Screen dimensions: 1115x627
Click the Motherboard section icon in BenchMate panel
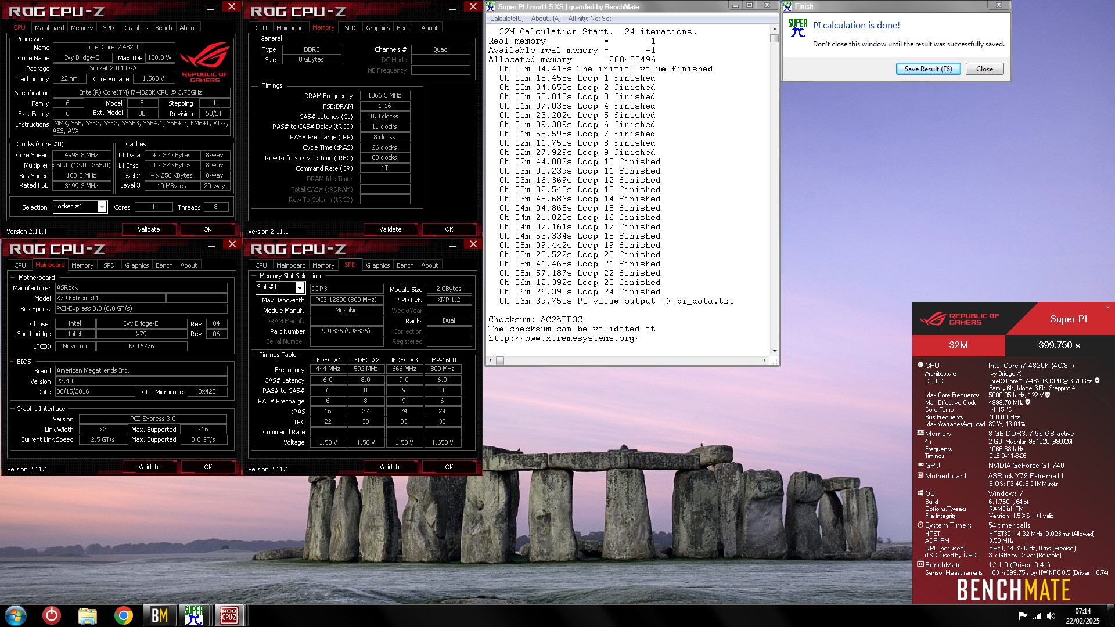tap(920, 475)
